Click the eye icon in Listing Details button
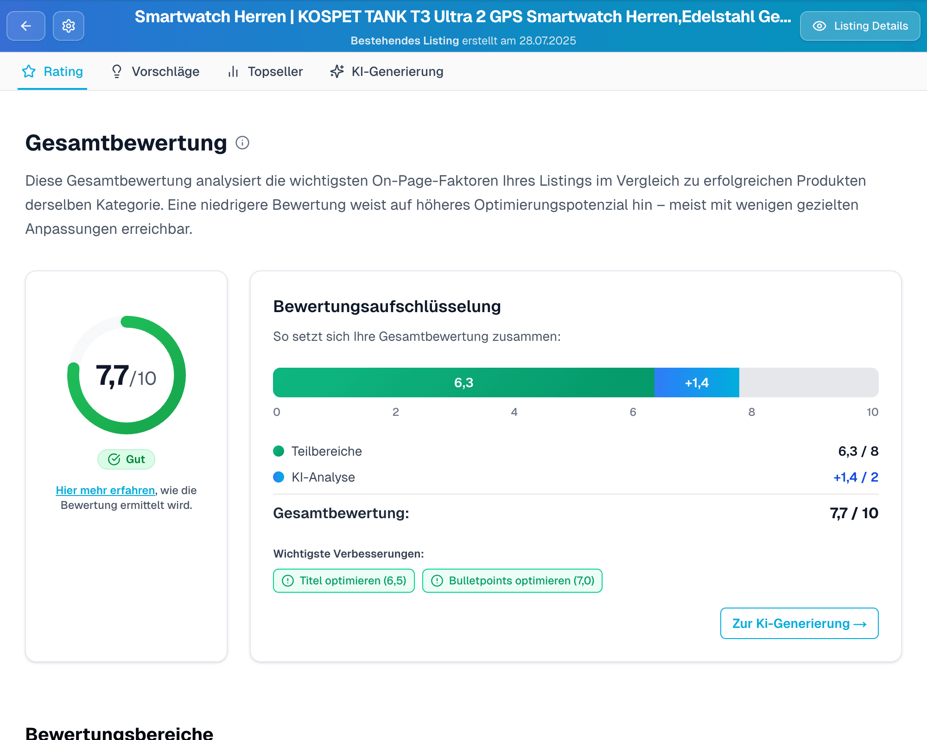The height and width of the screenshot is (740, 927). [820, 26]
